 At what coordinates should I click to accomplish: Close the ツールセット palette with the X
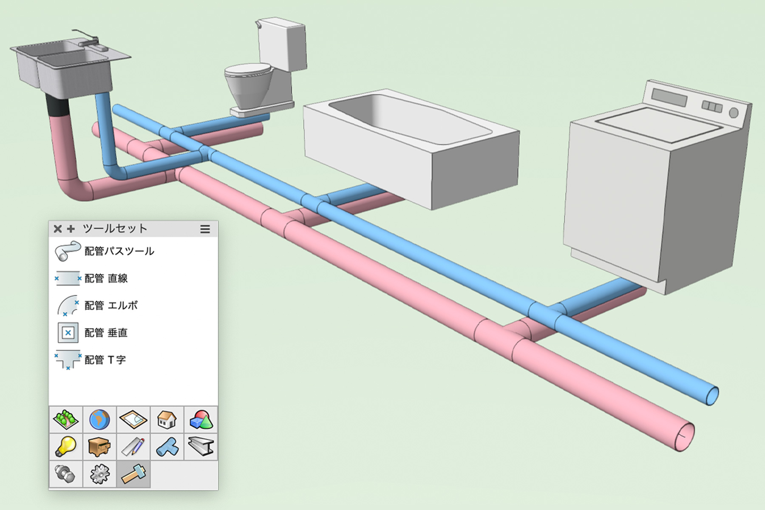pos(58,229)
